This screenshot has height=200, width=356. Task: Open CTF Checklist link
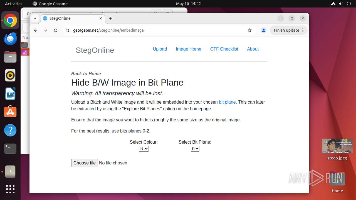[224, 49]
